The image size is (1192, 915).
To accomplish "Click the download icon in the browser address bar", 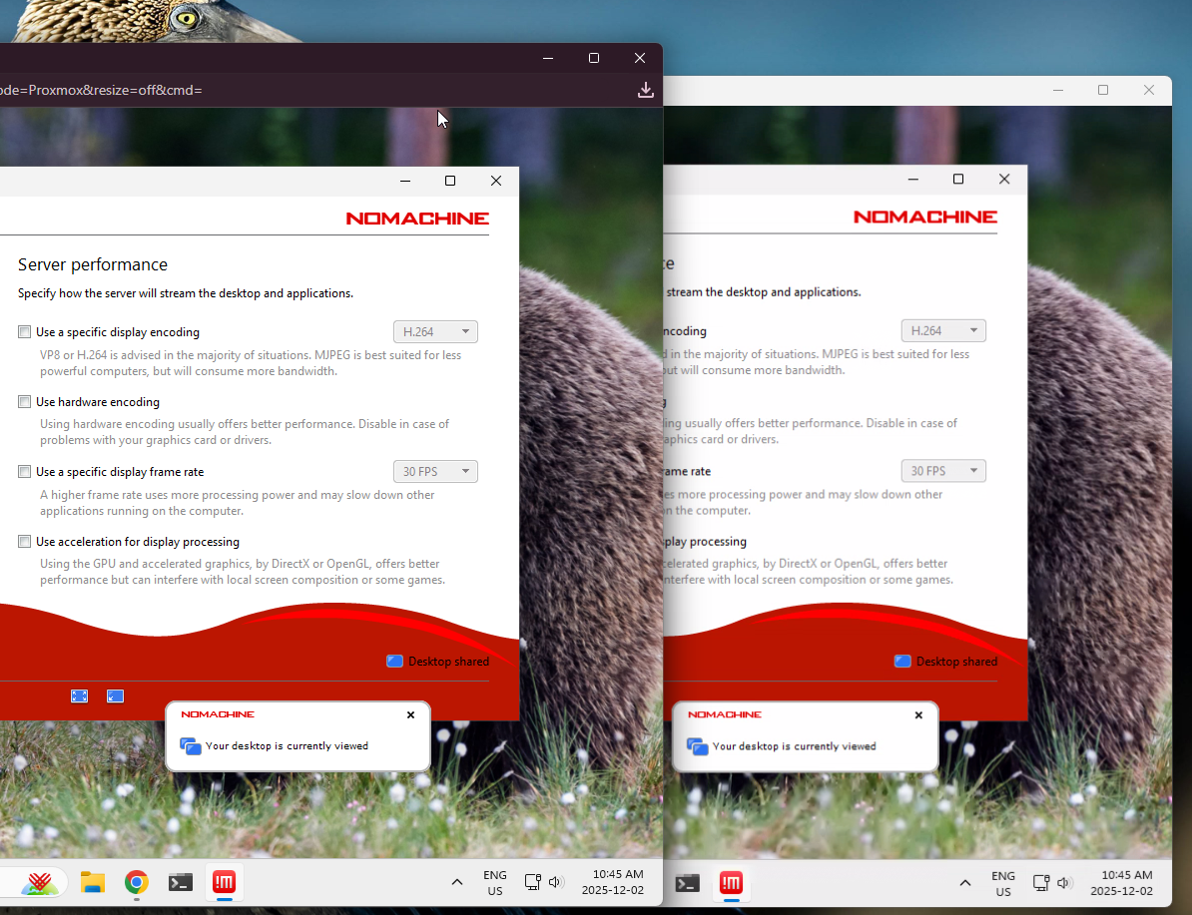I will pos(646,90).
